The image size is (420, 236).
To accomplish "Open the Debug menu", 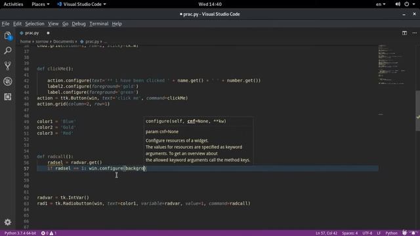I will tap(79, 24).
